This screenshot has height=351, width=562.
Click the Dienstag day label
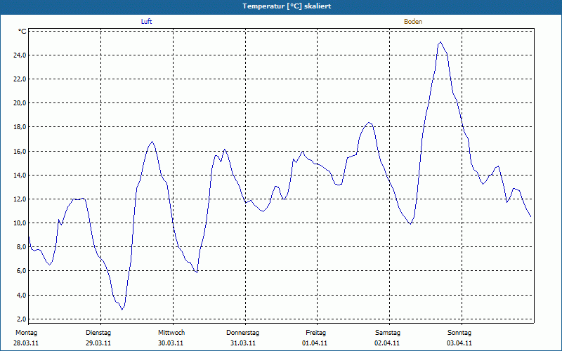[98, 333]
